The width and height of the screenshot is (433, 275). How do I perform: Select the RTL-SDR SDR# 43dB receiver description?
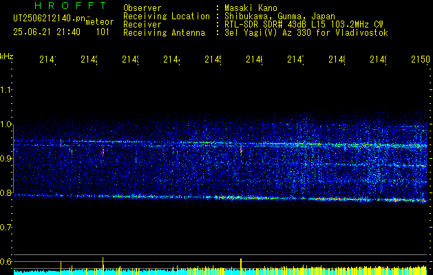(x=304, y=25)
